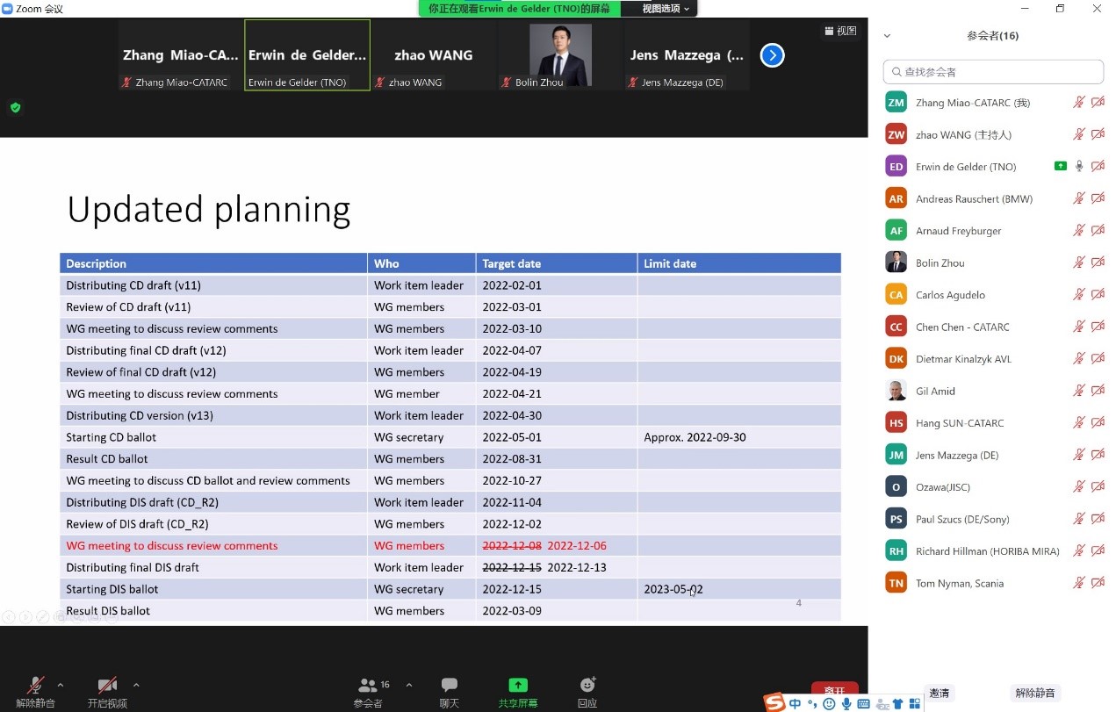Open the 回应 reactions icon
This screenshot has height=712, width=1116.
pos(587,686)
